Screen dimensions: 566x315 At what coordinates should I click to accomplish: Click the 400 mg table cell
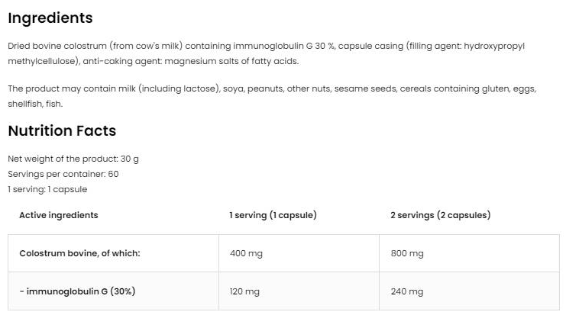coord(246,253)
